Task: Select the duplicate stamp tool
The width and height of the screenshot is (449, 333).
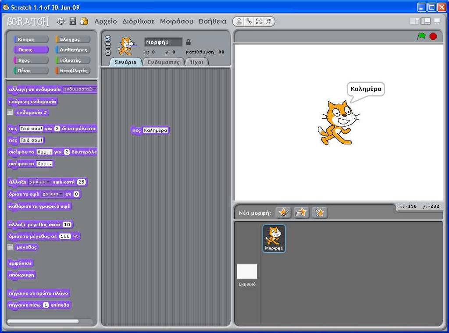Action: click(239, 21)
